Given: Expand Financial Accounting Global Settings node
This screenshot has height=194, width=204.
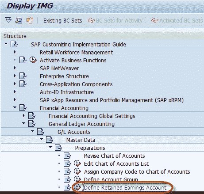Looking at the screenshot, I should click(23, 115).
